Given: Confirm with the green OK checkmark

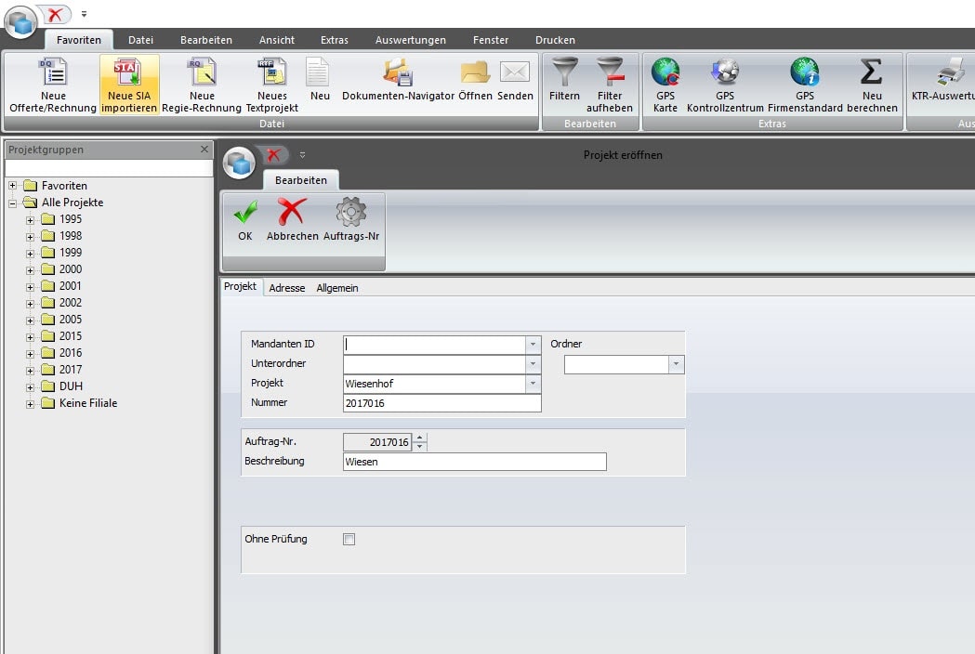Looking at the screenshot, I should click(x=245, y=220).
